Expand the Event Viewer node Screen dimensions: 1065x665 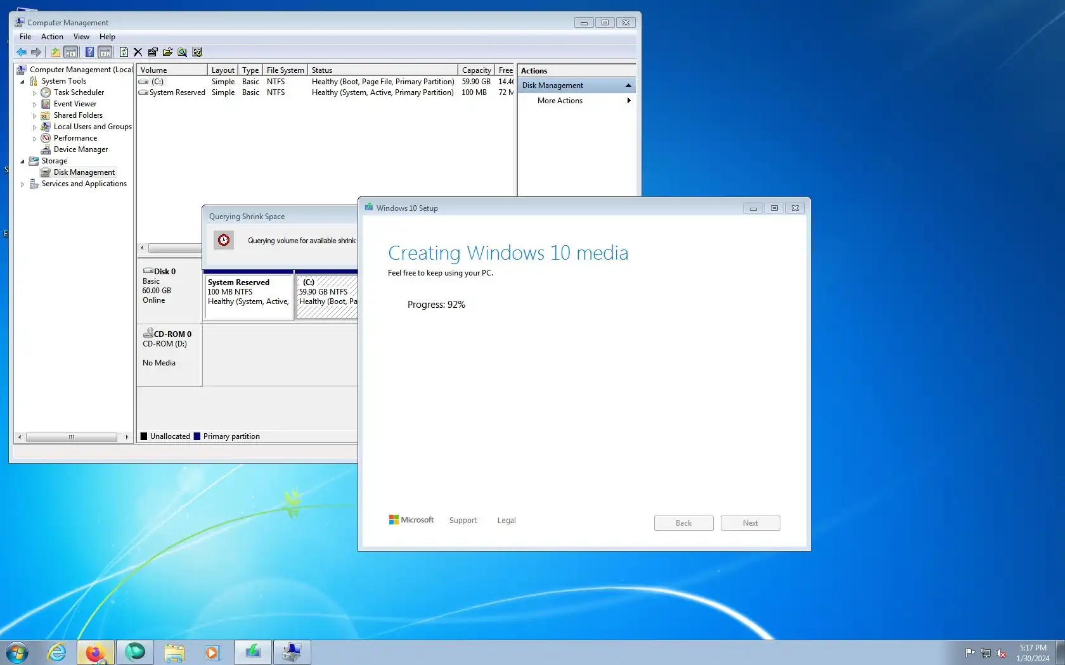pos(35,104)
